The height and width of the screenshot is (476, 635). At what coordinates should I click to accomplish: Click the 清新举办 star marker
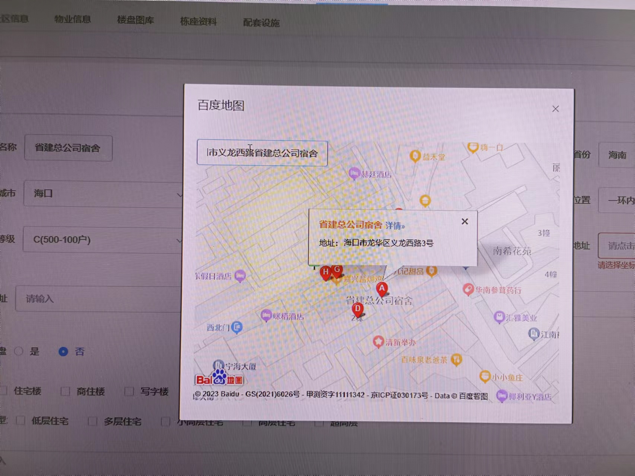(378, 341)
